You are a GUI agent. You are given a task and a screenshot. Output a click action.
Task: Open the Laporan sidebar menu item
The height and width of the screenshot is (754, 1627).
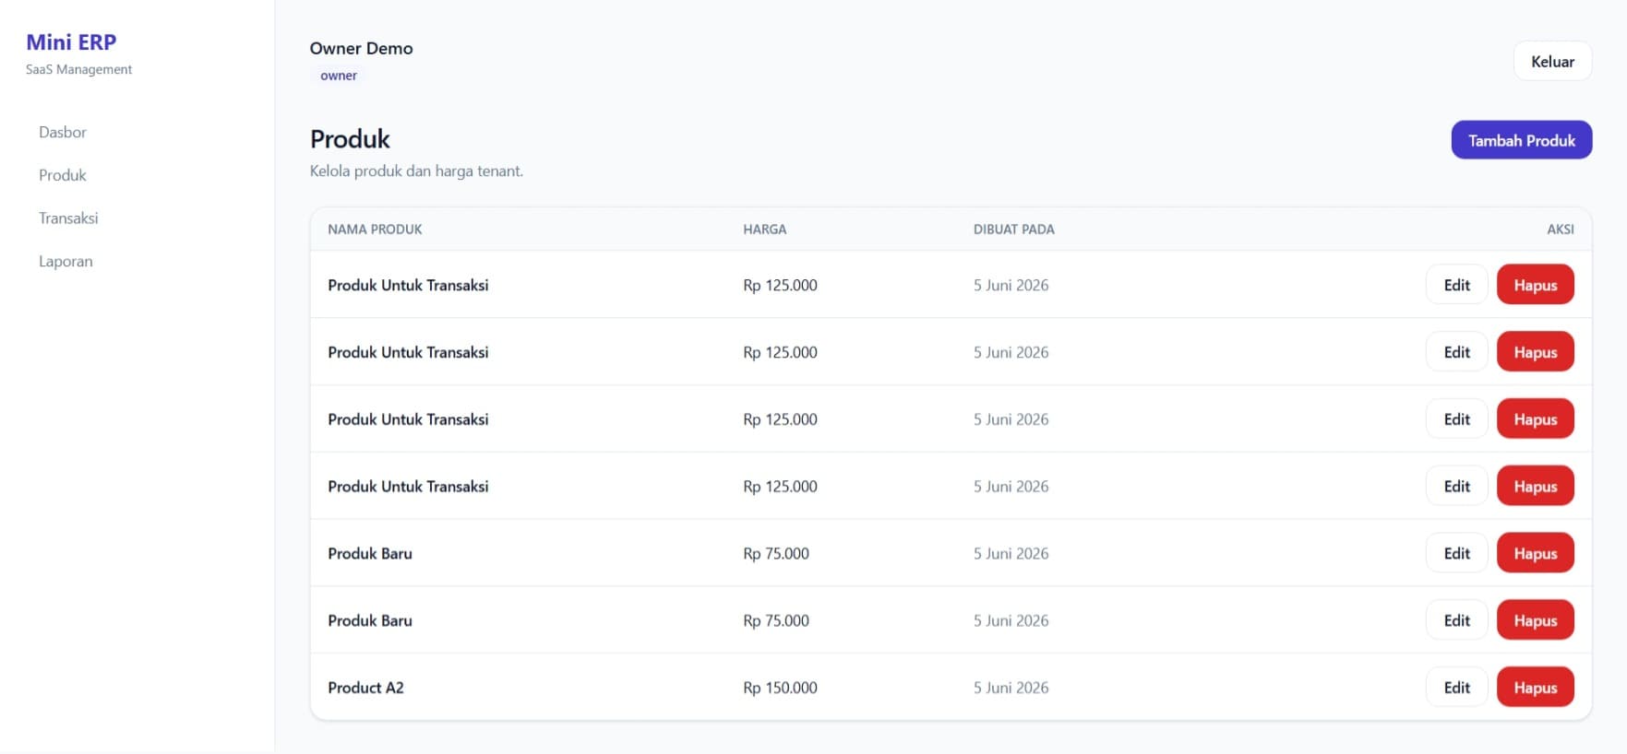66,262
